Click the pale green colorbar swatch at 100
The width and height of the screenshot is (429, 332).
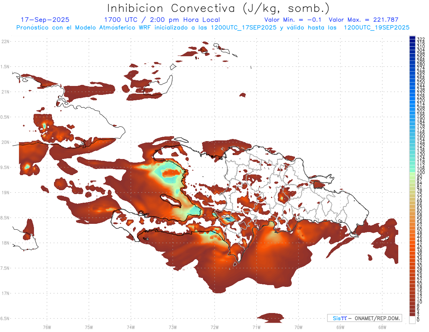[x=412, y=174]
